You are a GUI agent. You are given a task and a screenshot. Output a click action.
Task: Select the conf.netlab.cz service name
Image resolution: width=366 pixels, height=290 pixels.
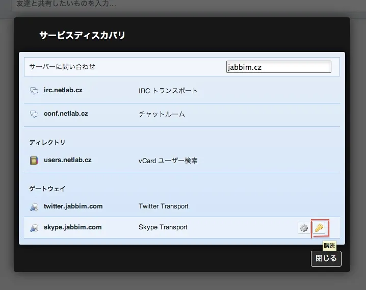pyautogui.click(x=66, y=114)
